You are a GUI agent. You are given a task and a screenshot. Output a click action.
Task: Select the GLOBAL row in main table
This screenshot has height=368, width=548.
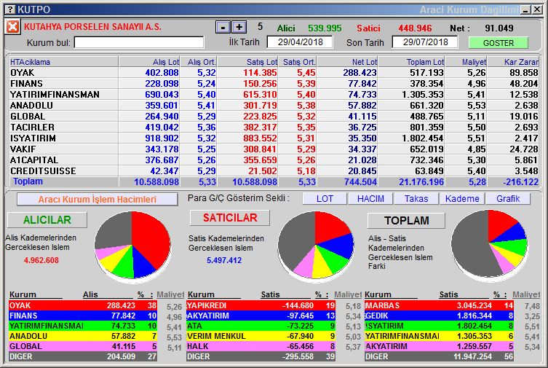[x=274, y=116]
